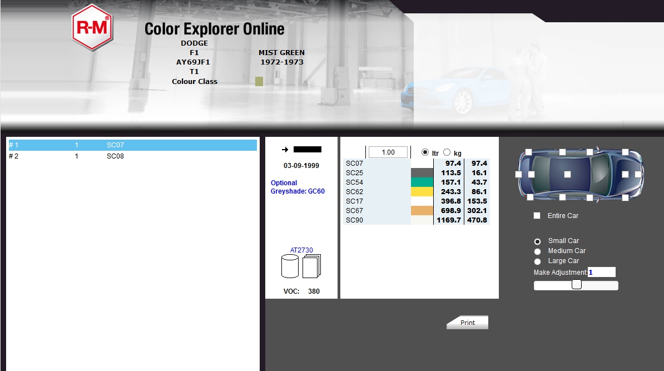Click the black arrow icon above the date
Image resolution: width=664 pixels, height=371 pixels.
285,150
